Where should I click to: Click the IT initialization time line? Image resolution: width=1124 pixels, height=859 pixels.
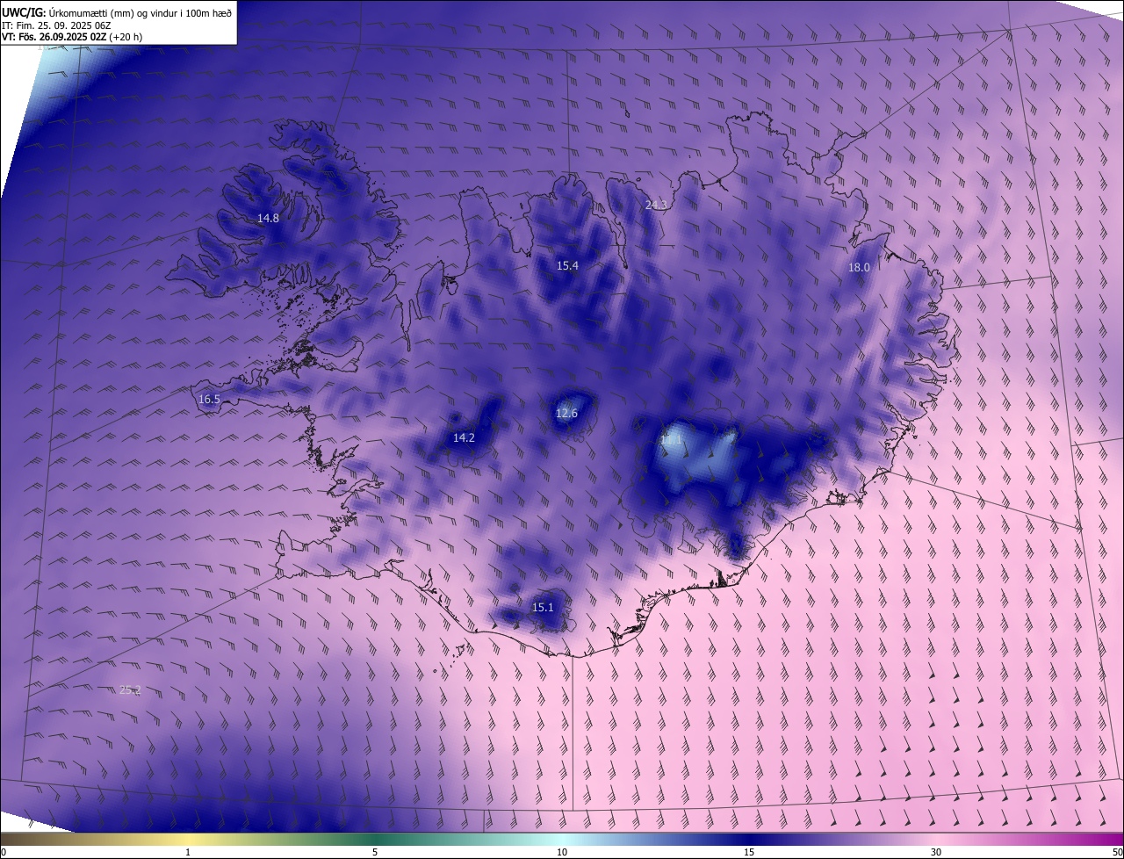(57, 25)
